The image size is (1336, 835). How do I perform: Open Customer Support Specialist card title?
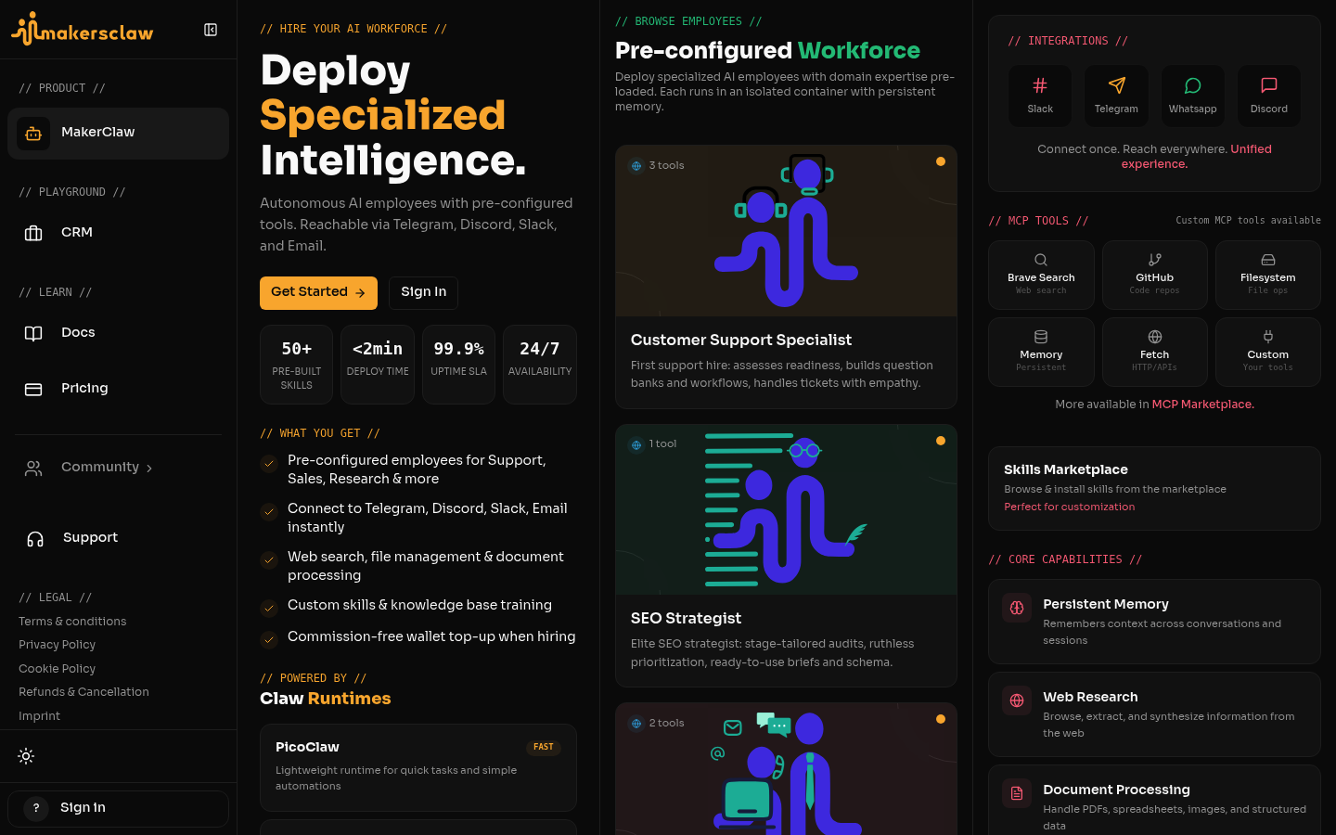pos(741,340)
